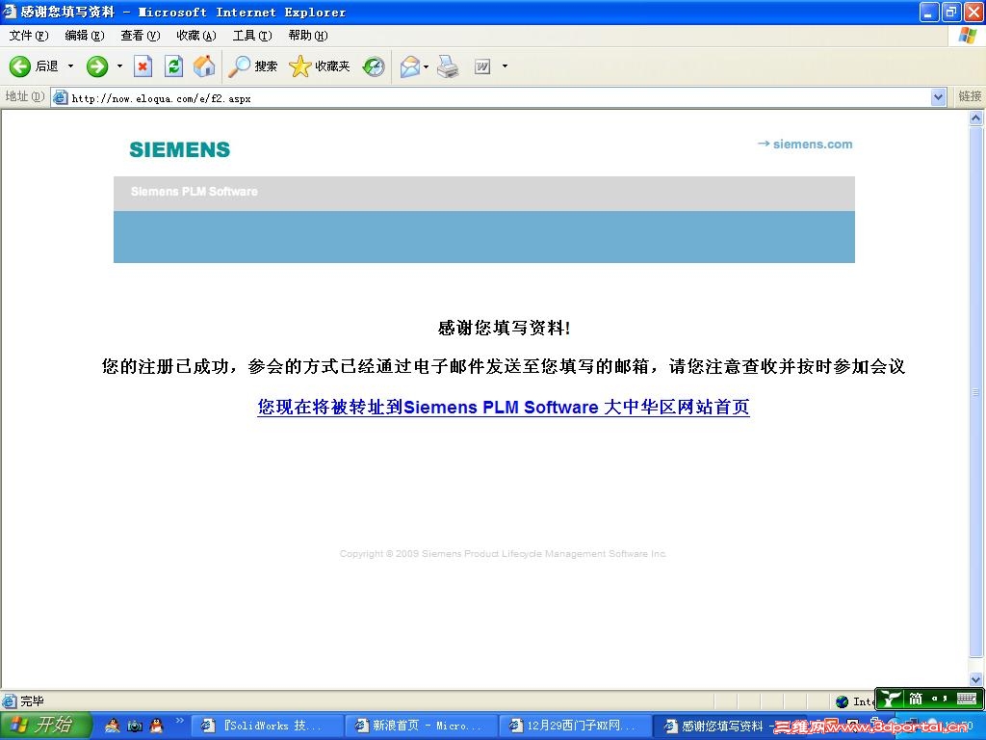Open the IME soft keyboard icon
Image resolution: width=986 pixels, height=740 pixels.
(967, 699)
